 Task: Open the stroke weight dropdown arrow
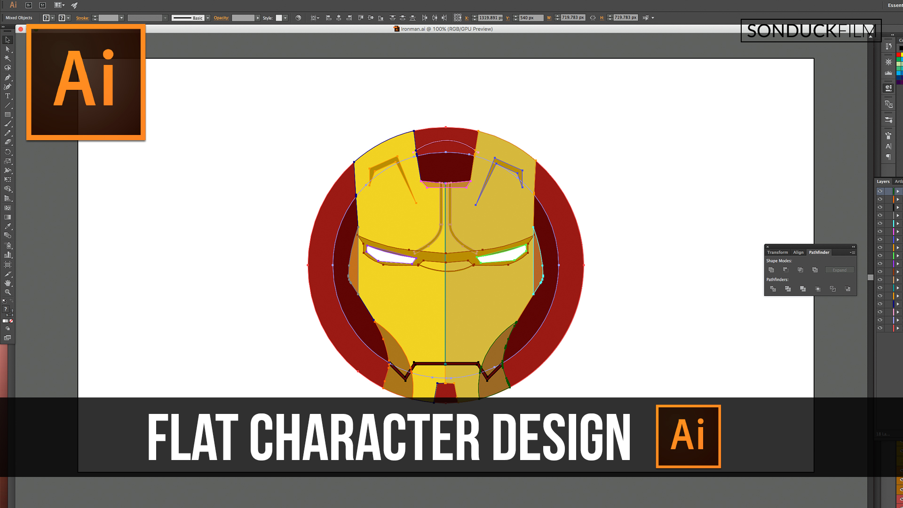point(121,18)
